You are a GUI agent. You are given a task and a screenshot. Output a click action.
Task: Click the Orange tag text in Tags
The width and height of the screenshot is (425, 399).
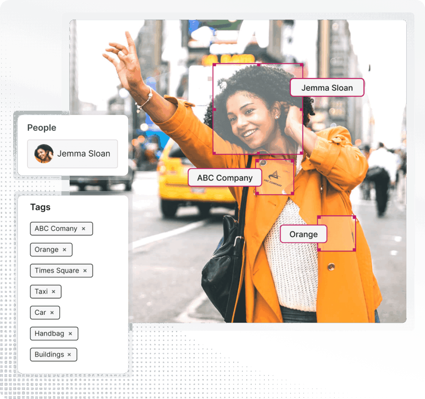click(x=46, y=250)
